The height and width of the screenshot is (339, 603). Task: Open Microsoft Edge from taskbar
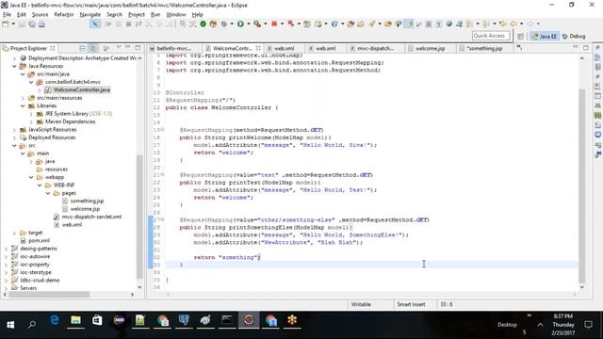55,320
